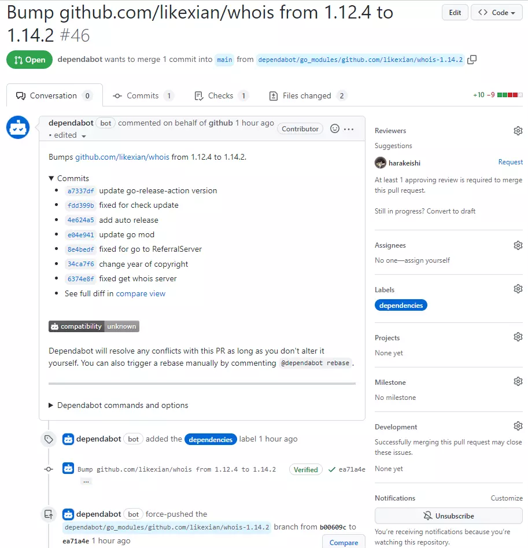528x548 pixels.
Task: Switch to the Files changed tab
Action: coord(307,95)
